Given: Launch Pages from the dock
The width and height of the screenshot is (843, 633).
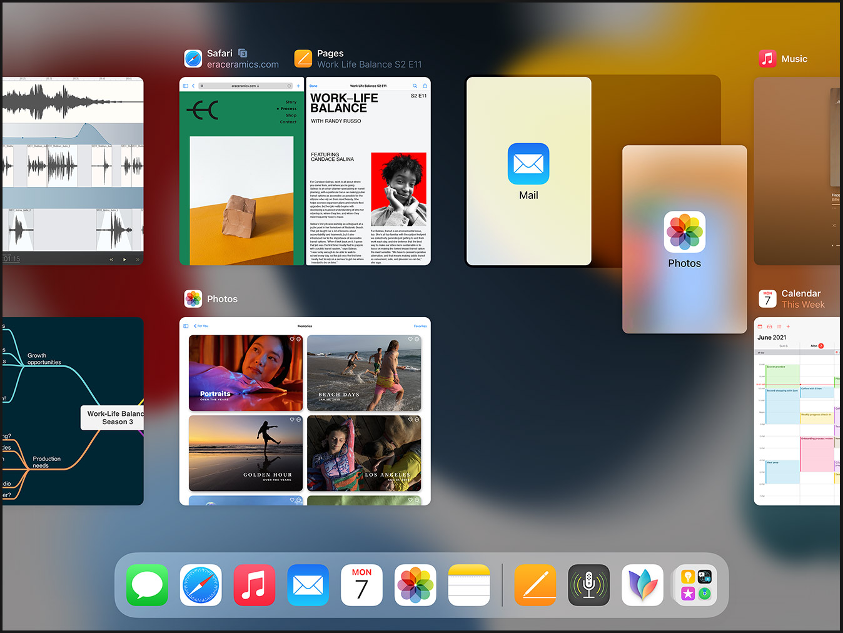Looking at the screenshot, I should coord(535,585).
